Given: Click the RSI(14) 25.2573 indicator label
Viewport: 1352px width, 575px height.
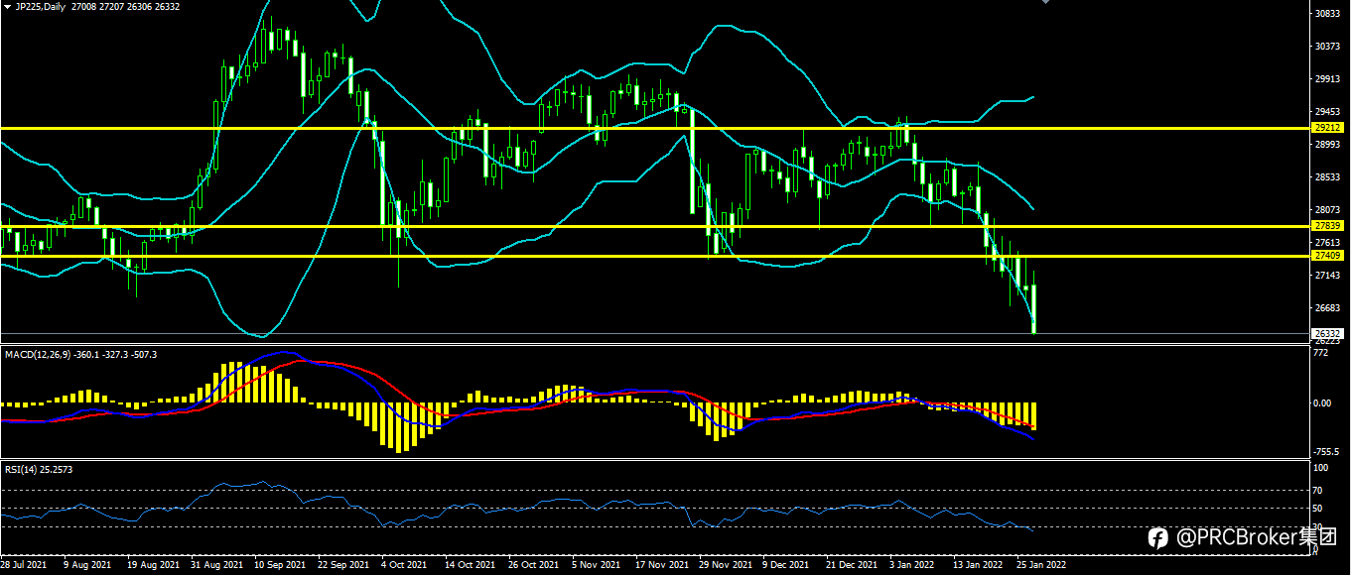Looking at the screenshot, I should click(39, 469).
